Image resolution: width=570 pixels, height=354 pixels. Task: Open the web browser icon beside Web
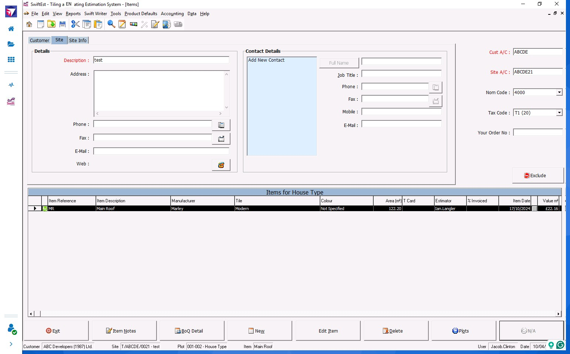tap(221, 165)
